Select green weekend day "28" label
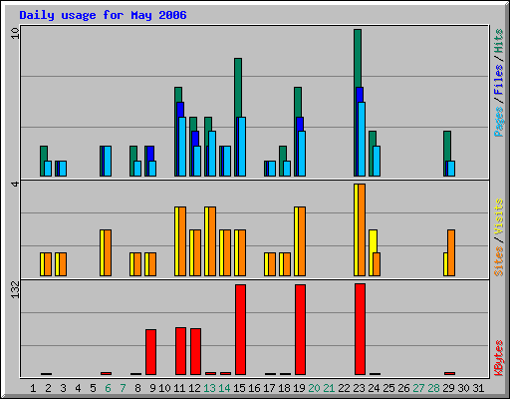 click(x=433, y=388)
